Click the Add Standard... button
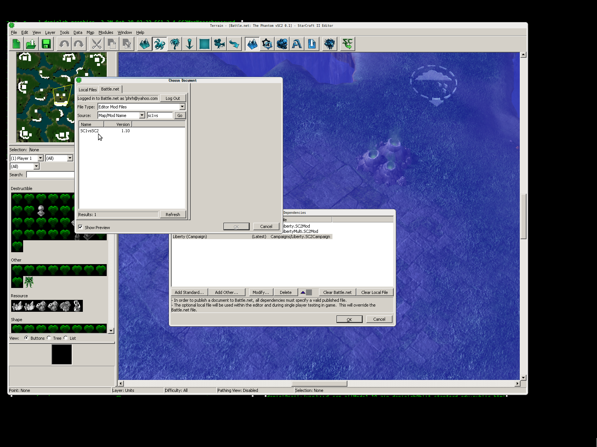 click(189, 292)
